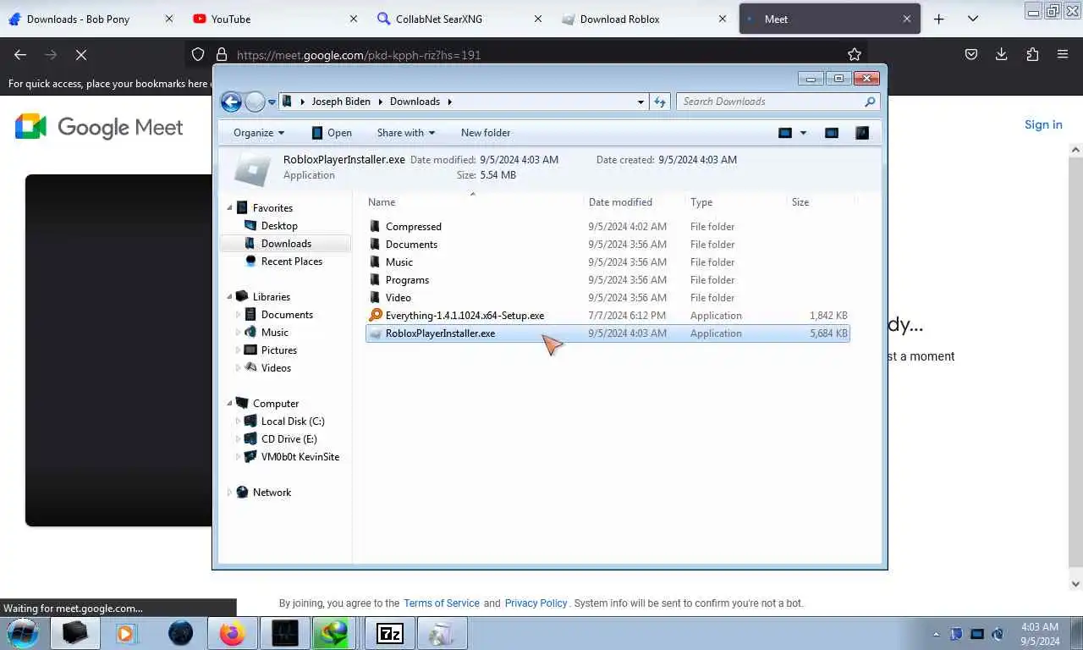Screen dimensions: 1083x650
Task: Open Desktop under Favorites
Action: pos(279,226)
